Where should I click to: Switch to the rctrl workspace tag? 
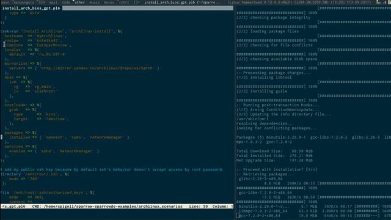click(123, 2)
